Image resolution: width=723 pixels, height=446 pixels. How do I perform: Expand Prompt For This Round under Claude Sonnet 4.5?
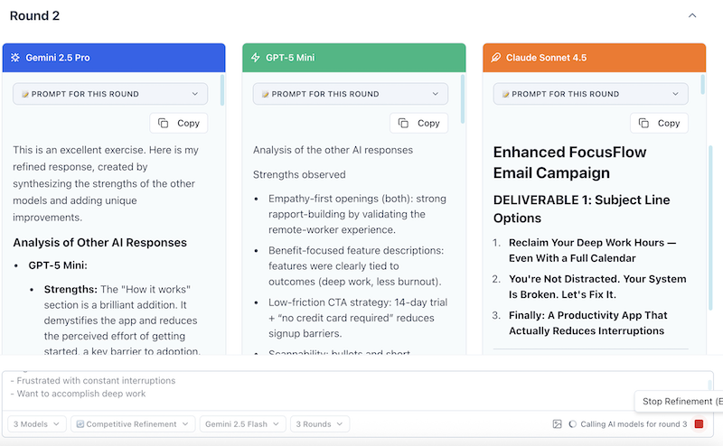point(589,94)
